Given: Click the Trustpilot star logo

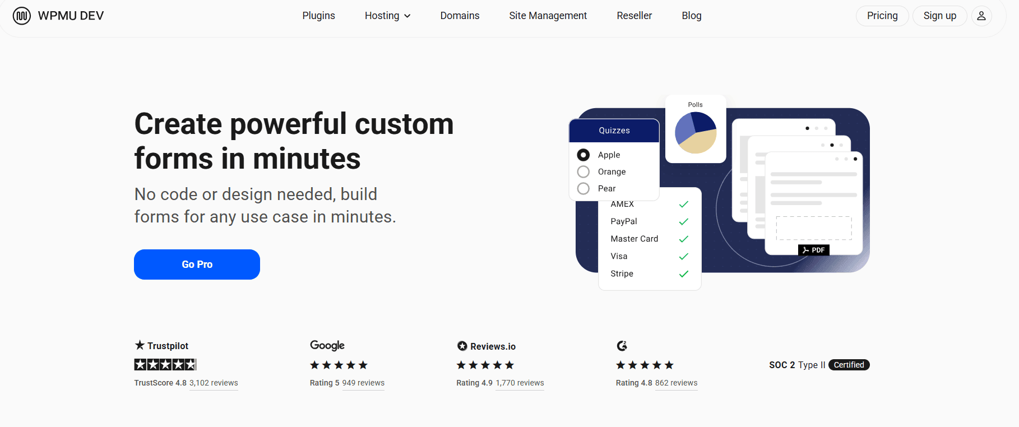Looking at the screenshot, I should tap(140, 345).
